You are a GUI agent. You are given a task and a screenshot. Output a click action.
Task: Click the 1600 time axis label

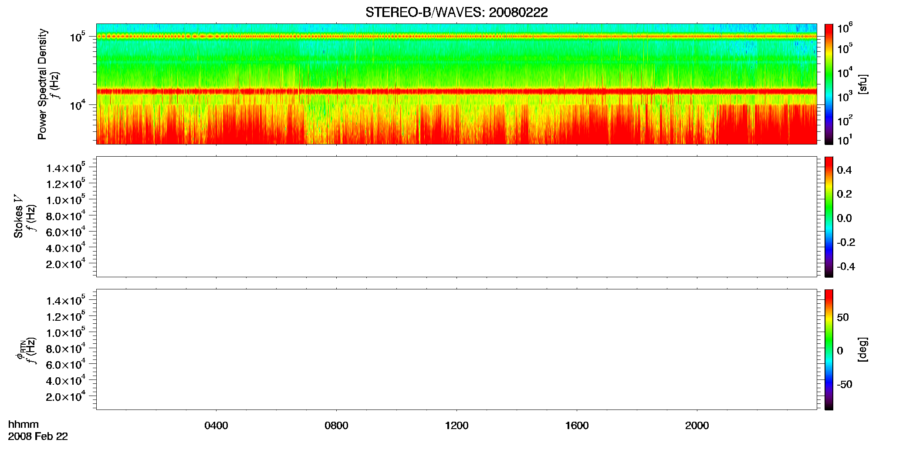point(577,426)
